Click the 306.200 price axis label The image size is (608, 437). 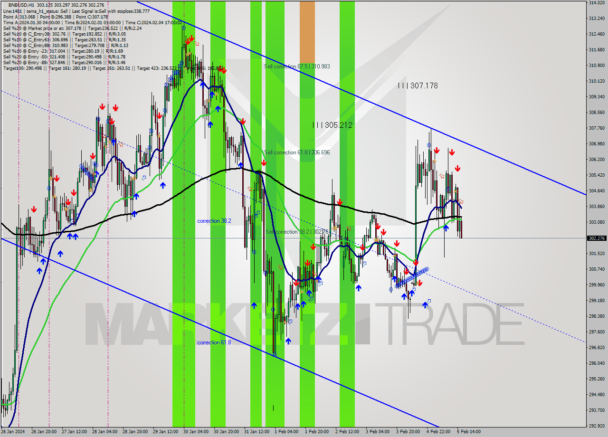596,160
